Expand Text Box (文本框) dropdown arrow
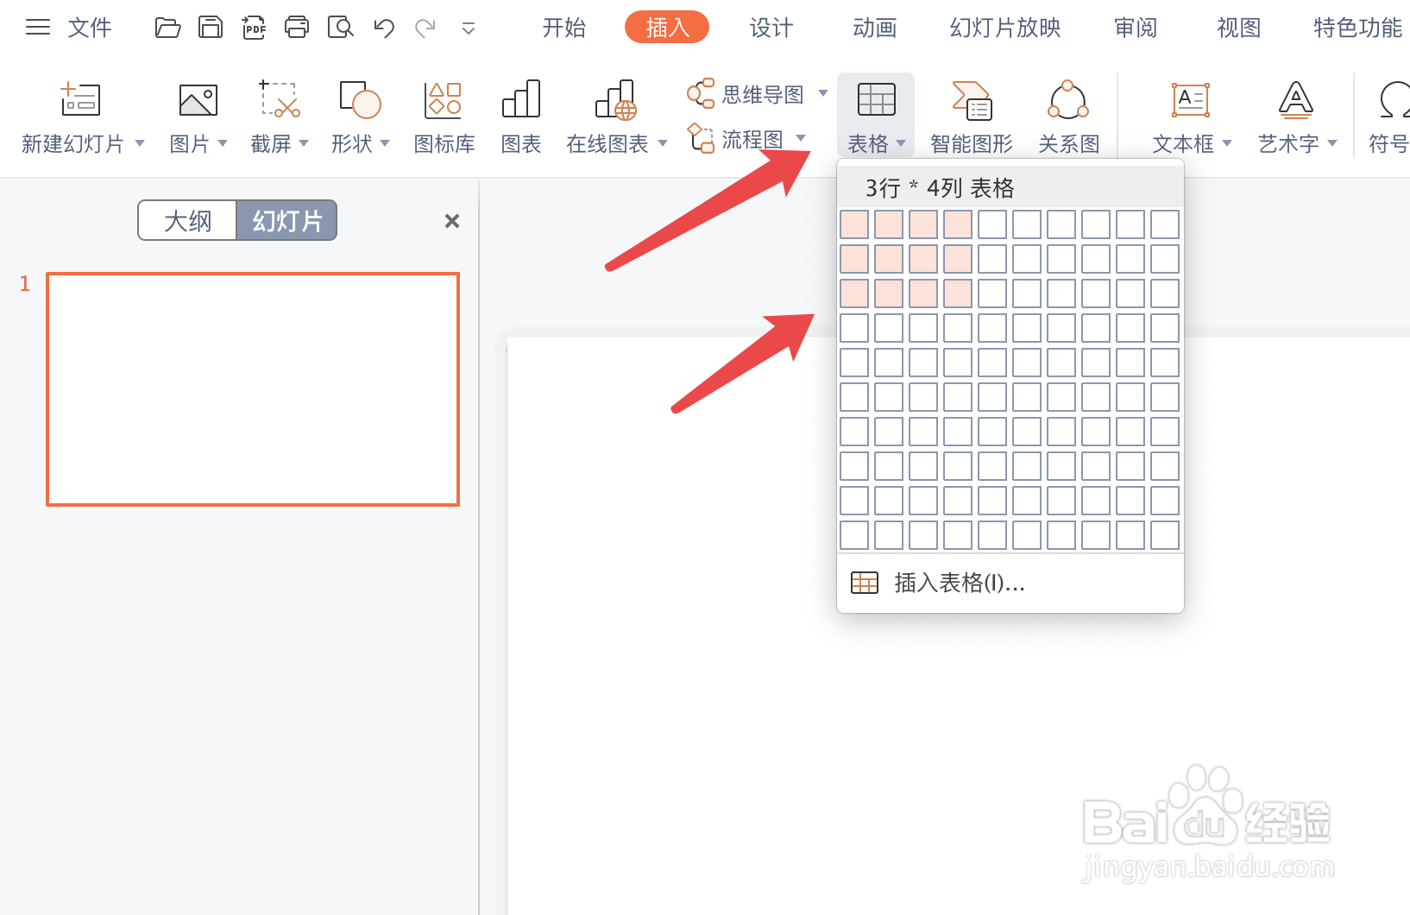 [1227, 143]
